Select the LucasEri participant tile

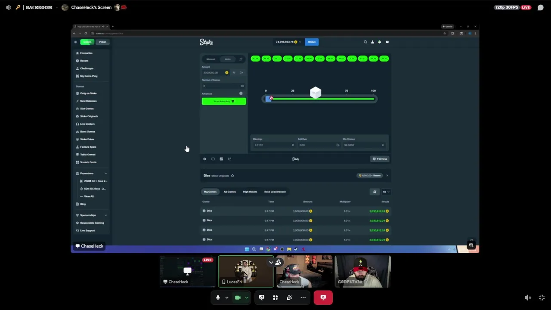click(246, 271)
